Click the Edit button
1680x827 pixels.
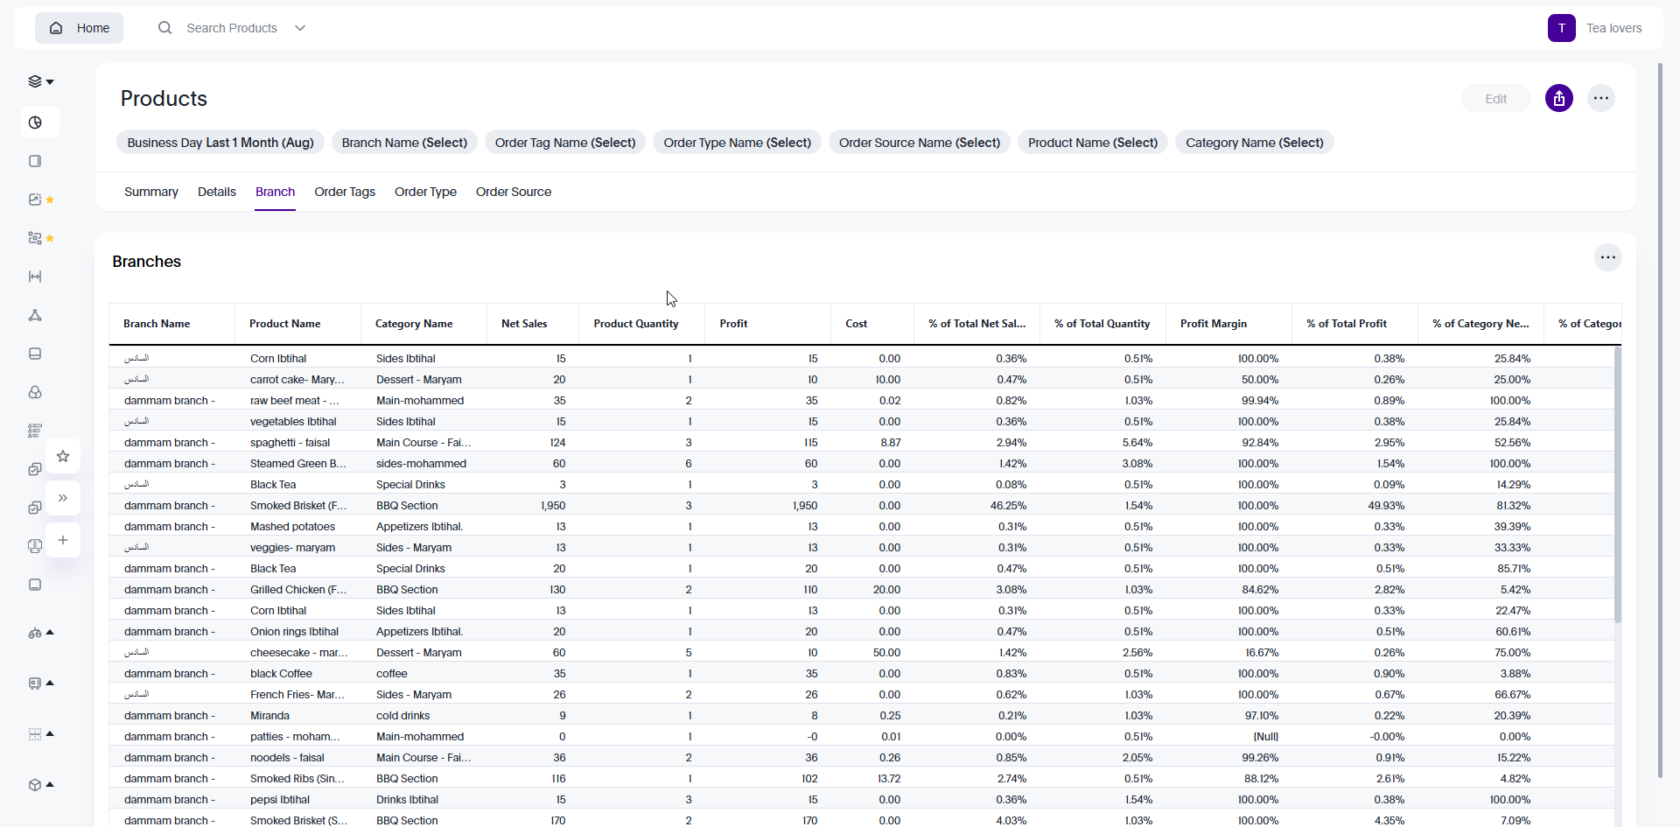click(x=1495, y=99)
